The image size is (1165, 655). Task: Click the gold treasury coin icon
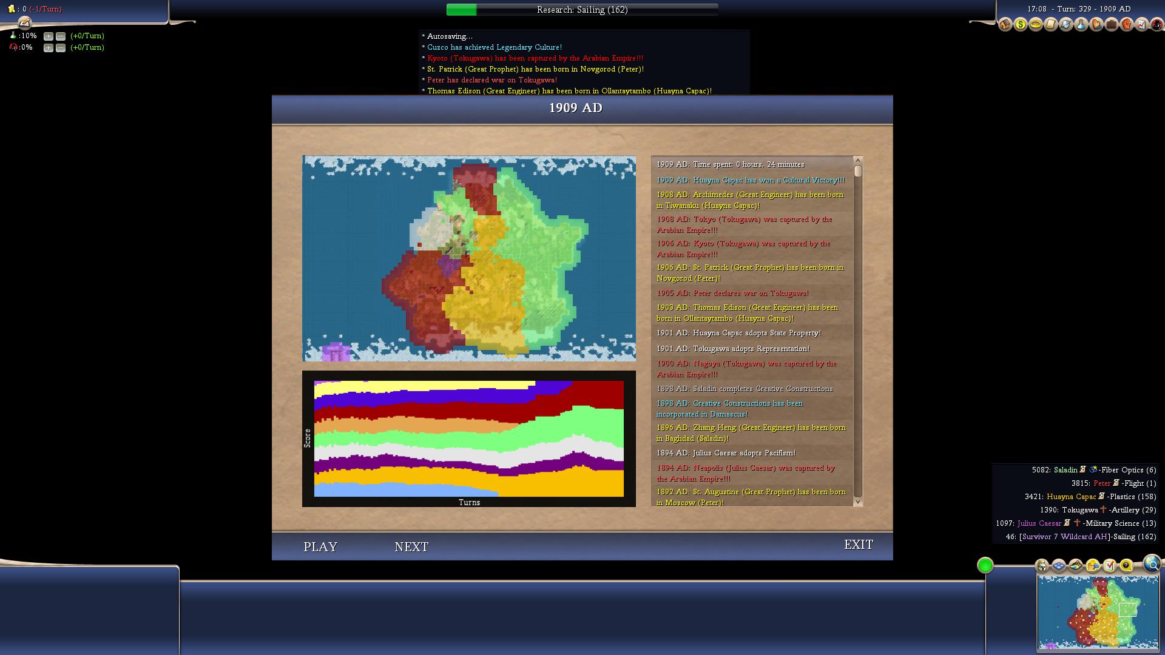click(x=11, y=9)
